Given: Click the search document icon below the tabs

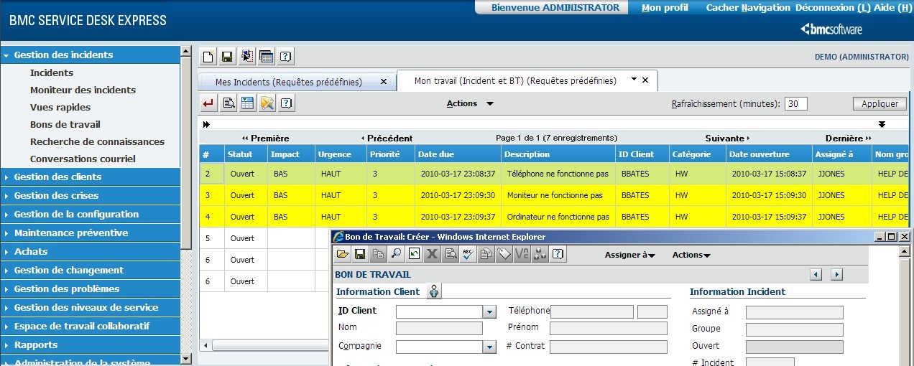Looking at the screenshot, I should 228,103.
